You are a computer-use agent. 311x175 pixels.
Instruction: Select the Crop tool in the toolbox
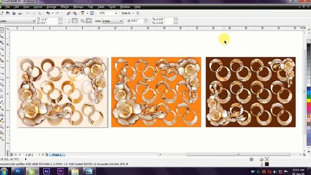(x=1, y=42)
